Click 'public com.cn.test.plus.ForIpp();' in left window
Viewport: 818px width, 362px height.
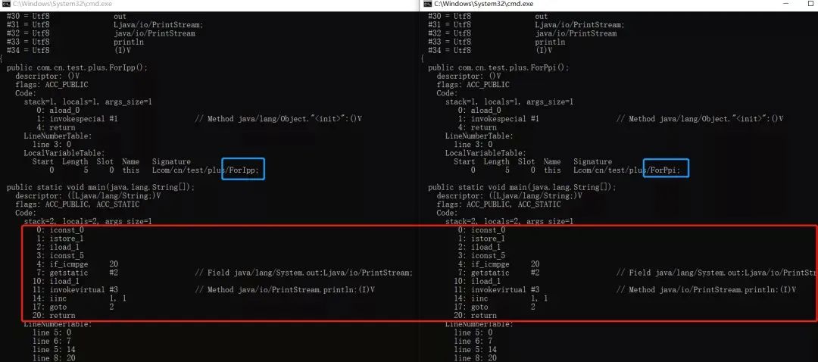click(x=77, y=68)
